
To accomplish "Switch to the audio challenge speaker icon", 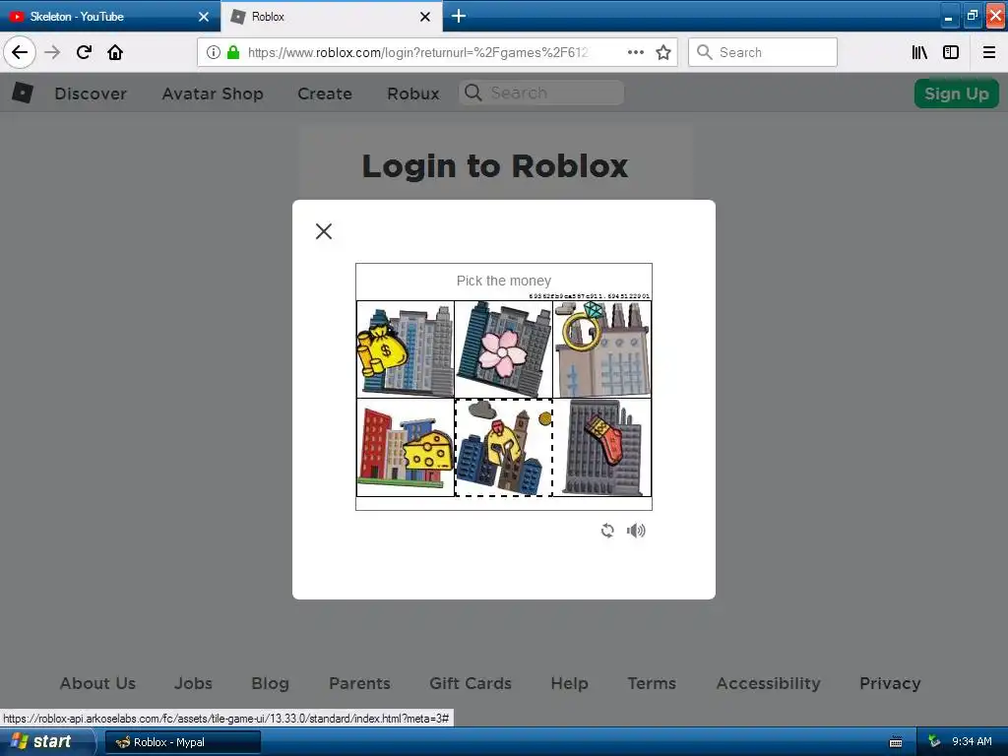I will tap(636, 531).
